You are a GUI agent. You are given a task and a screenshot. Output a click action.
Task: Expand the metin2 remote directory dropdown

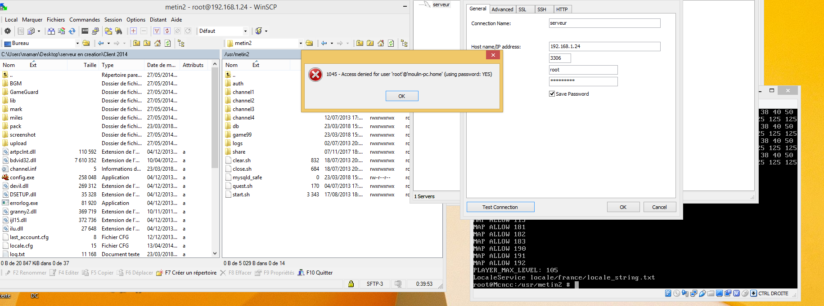[x=301, y=43]
